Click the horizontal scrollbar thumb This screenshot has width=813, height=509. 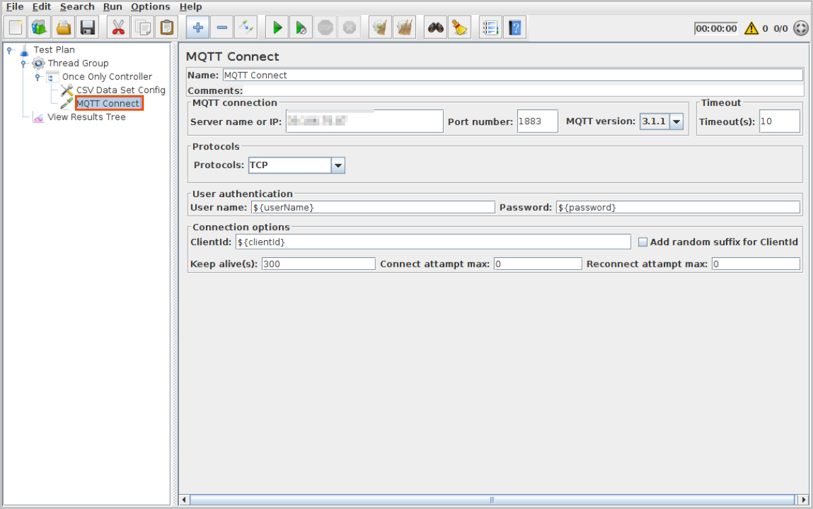(x=492, y=500)
